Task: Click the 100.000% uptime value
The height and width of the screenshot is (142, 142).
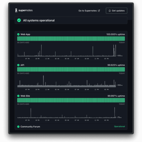Action: [116, 34]
